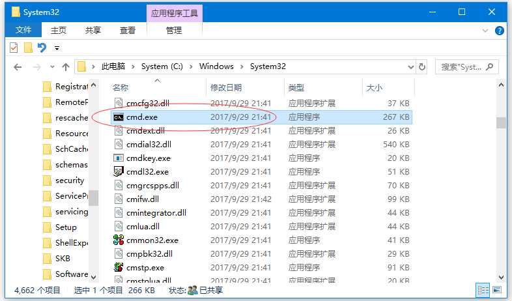This screenshot has width=512, height=301.
Task: Go up one folder level
Action: [x=66, y=67]
